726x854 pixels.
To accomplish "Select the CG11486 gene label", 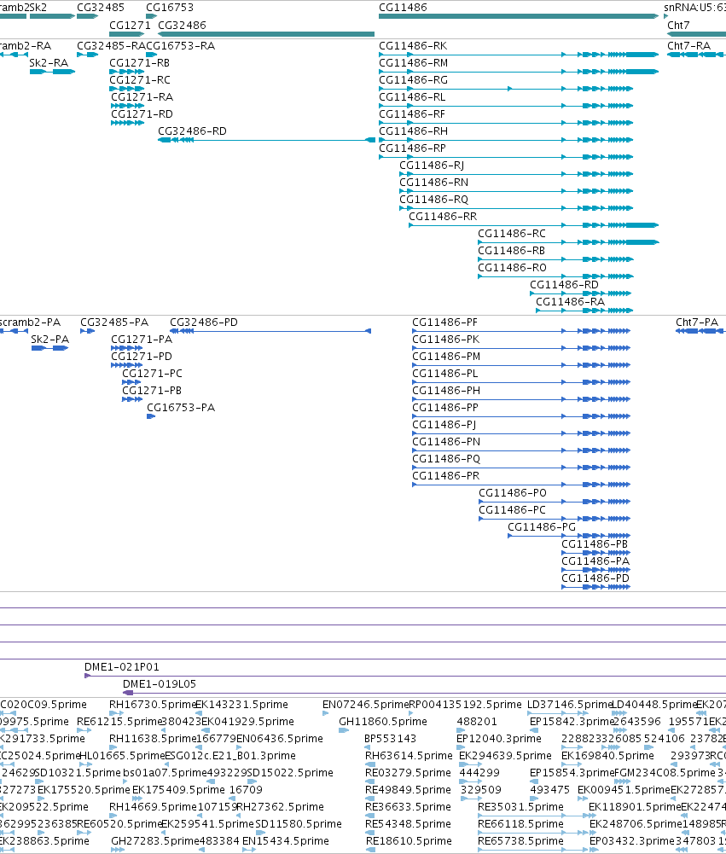I will (403, 8).
